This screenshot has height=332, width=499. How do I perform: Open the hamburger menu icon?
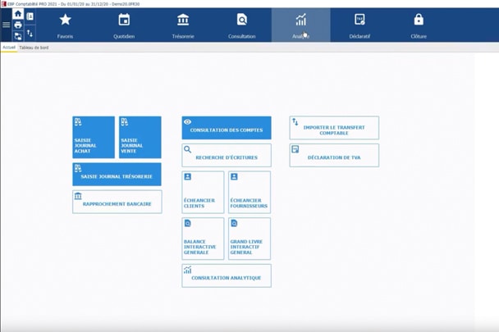[x=6, y=25]
